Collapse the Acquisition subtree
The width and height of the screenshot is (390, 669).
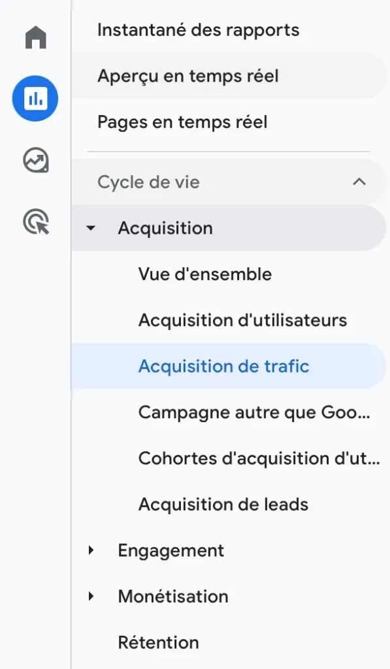[90, 228]
